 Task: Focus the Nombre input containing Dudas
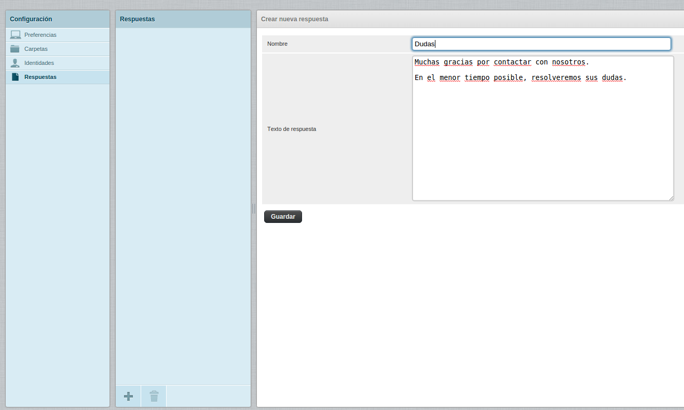(541, 44)
